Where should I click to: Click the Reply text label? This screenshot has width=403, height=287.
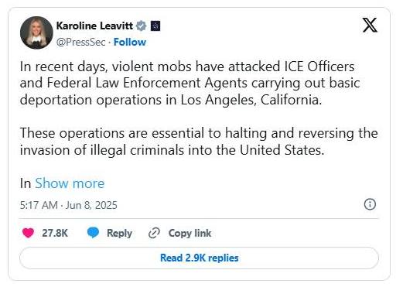click(119, 233)
